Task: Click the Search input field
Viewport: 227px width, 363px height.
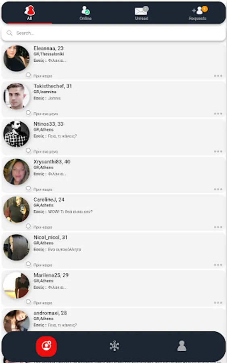Action: click(114, 33)
